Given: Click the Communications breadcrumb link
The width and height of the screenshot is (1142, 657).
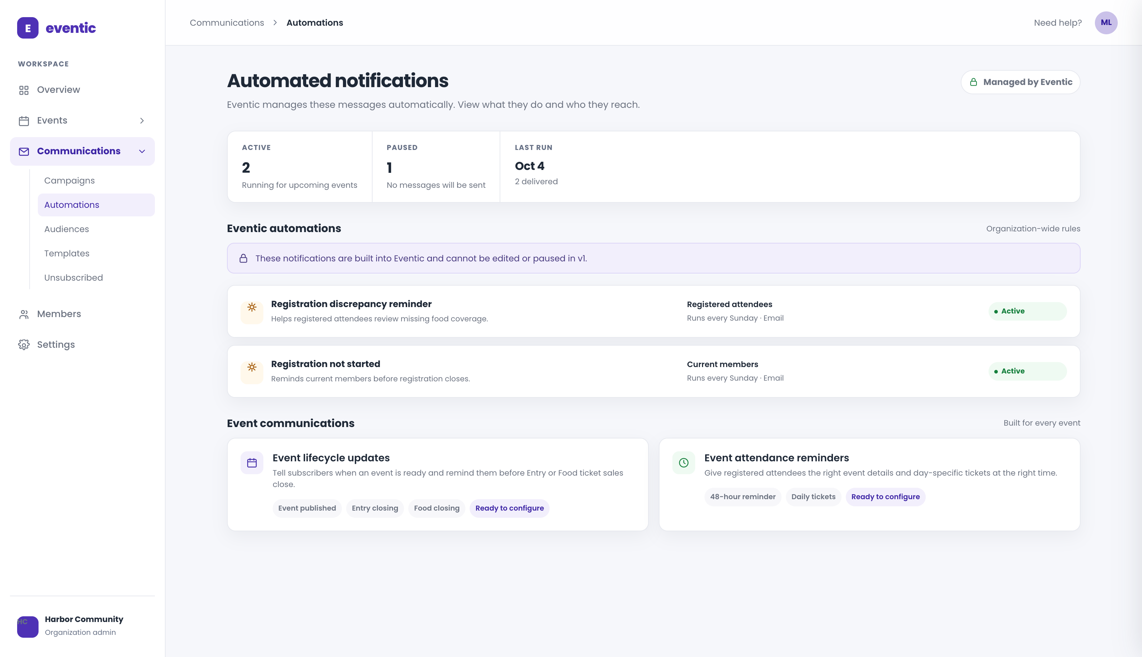Looking at the screenshot, I should point(227,22).
